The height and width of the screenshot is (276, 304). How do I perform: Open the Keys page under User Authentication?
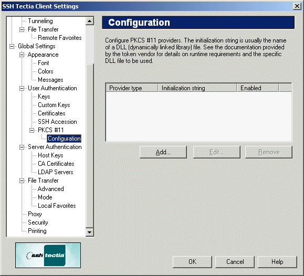pos(44,97)
